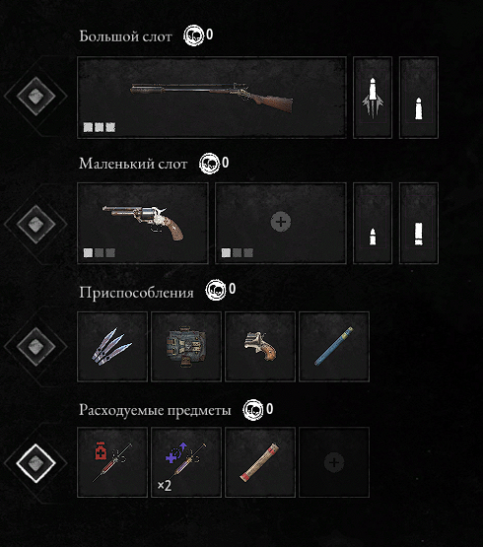
Task: Select the purple regeneration shot x2
Action: (186, 462)
